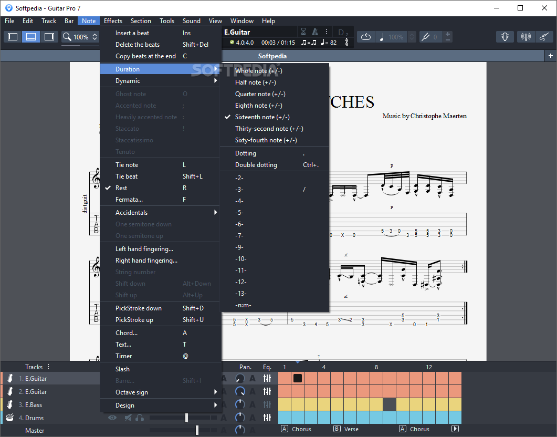The width and height of the screenshot is (557, 437).
Task: Click the next section arrow after Chorus
Action: click(455, 429)
